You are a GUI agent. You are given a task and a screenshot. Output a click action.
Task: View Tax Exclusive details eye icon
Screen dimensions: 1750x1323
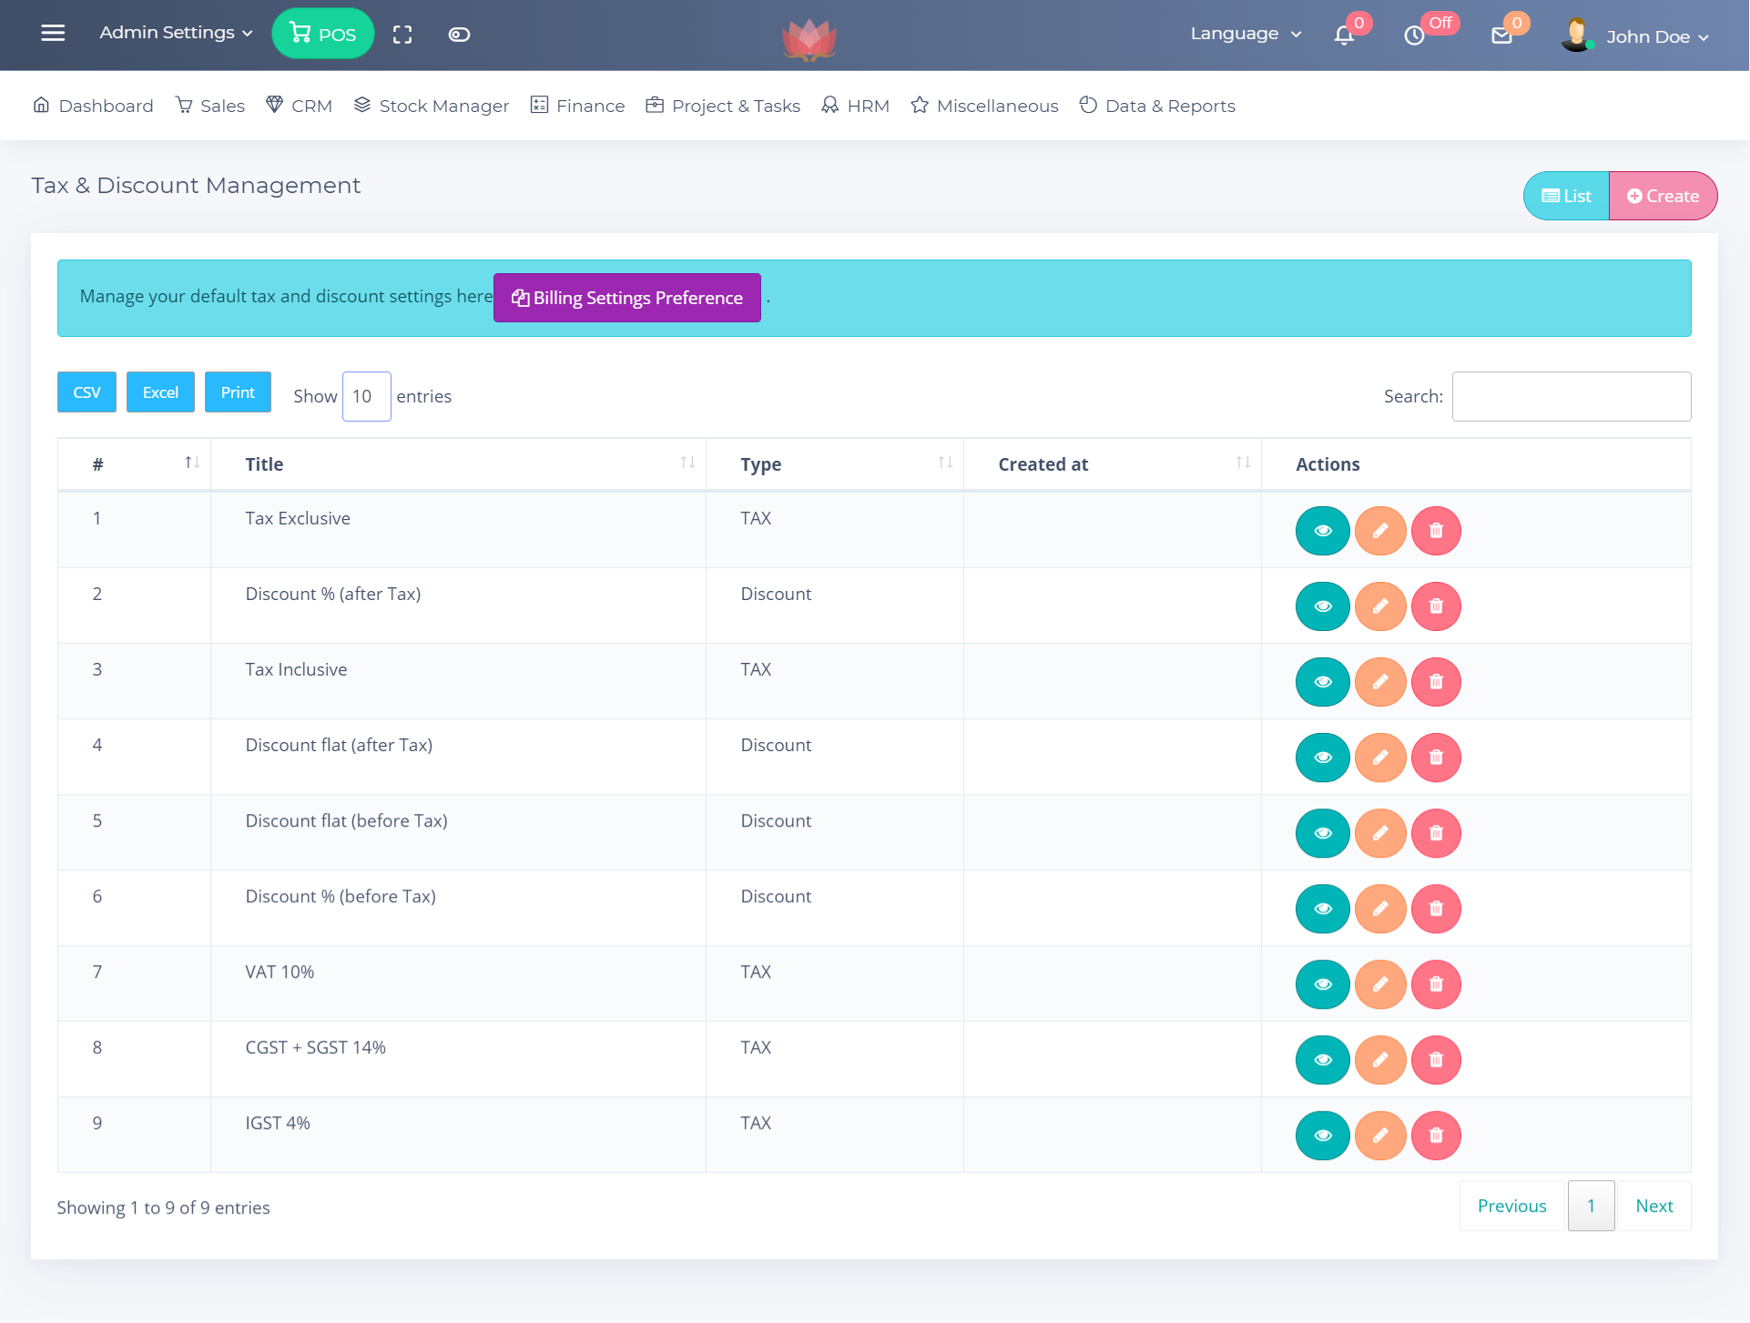pos(1322,531)
